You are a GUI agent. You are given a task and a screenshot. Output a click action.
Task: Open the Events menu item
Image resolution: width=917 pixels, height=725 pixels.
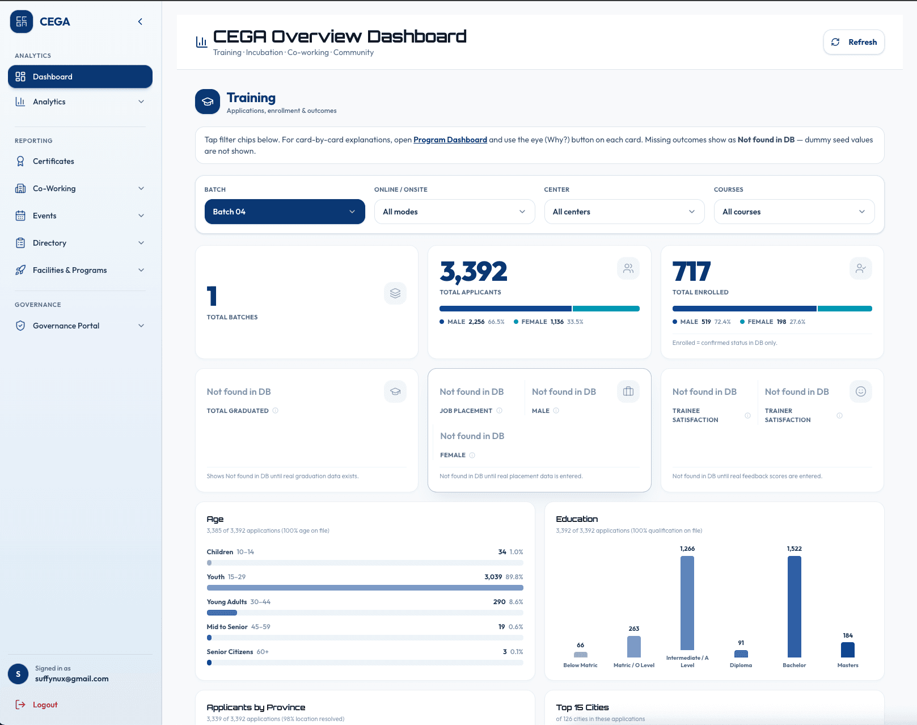(x=80, y=216)
